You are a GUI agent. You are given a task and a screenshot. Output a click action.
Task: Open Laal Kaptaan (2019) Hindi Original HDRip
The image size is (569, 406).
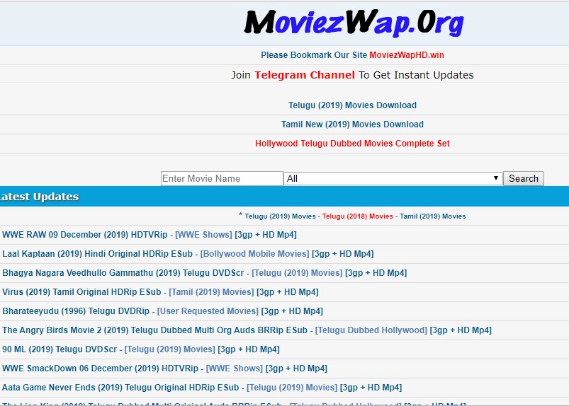(x=97, y=254)
